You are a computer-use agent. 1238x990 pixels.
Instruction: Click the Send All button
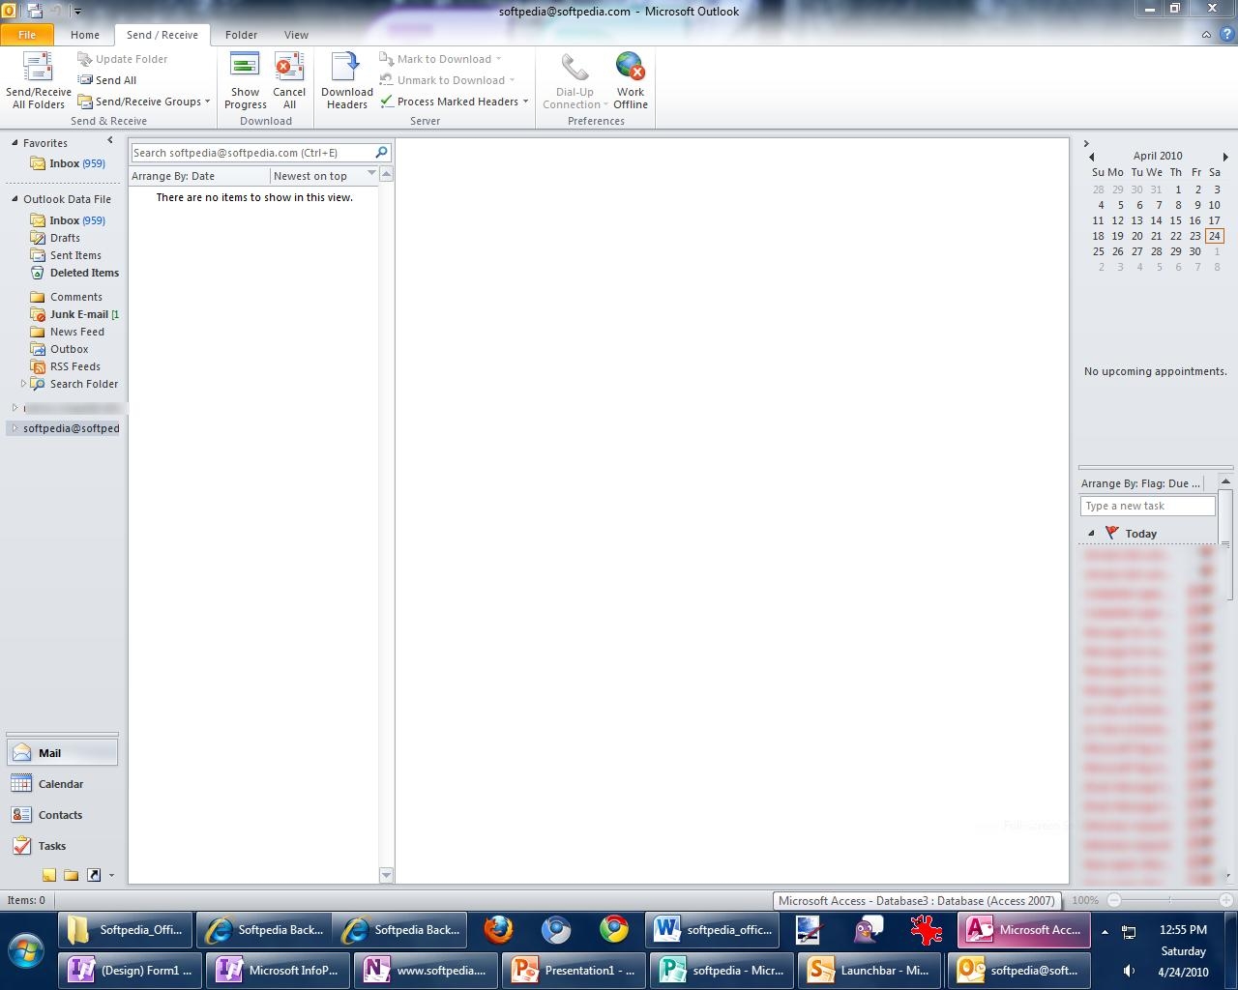115,80
